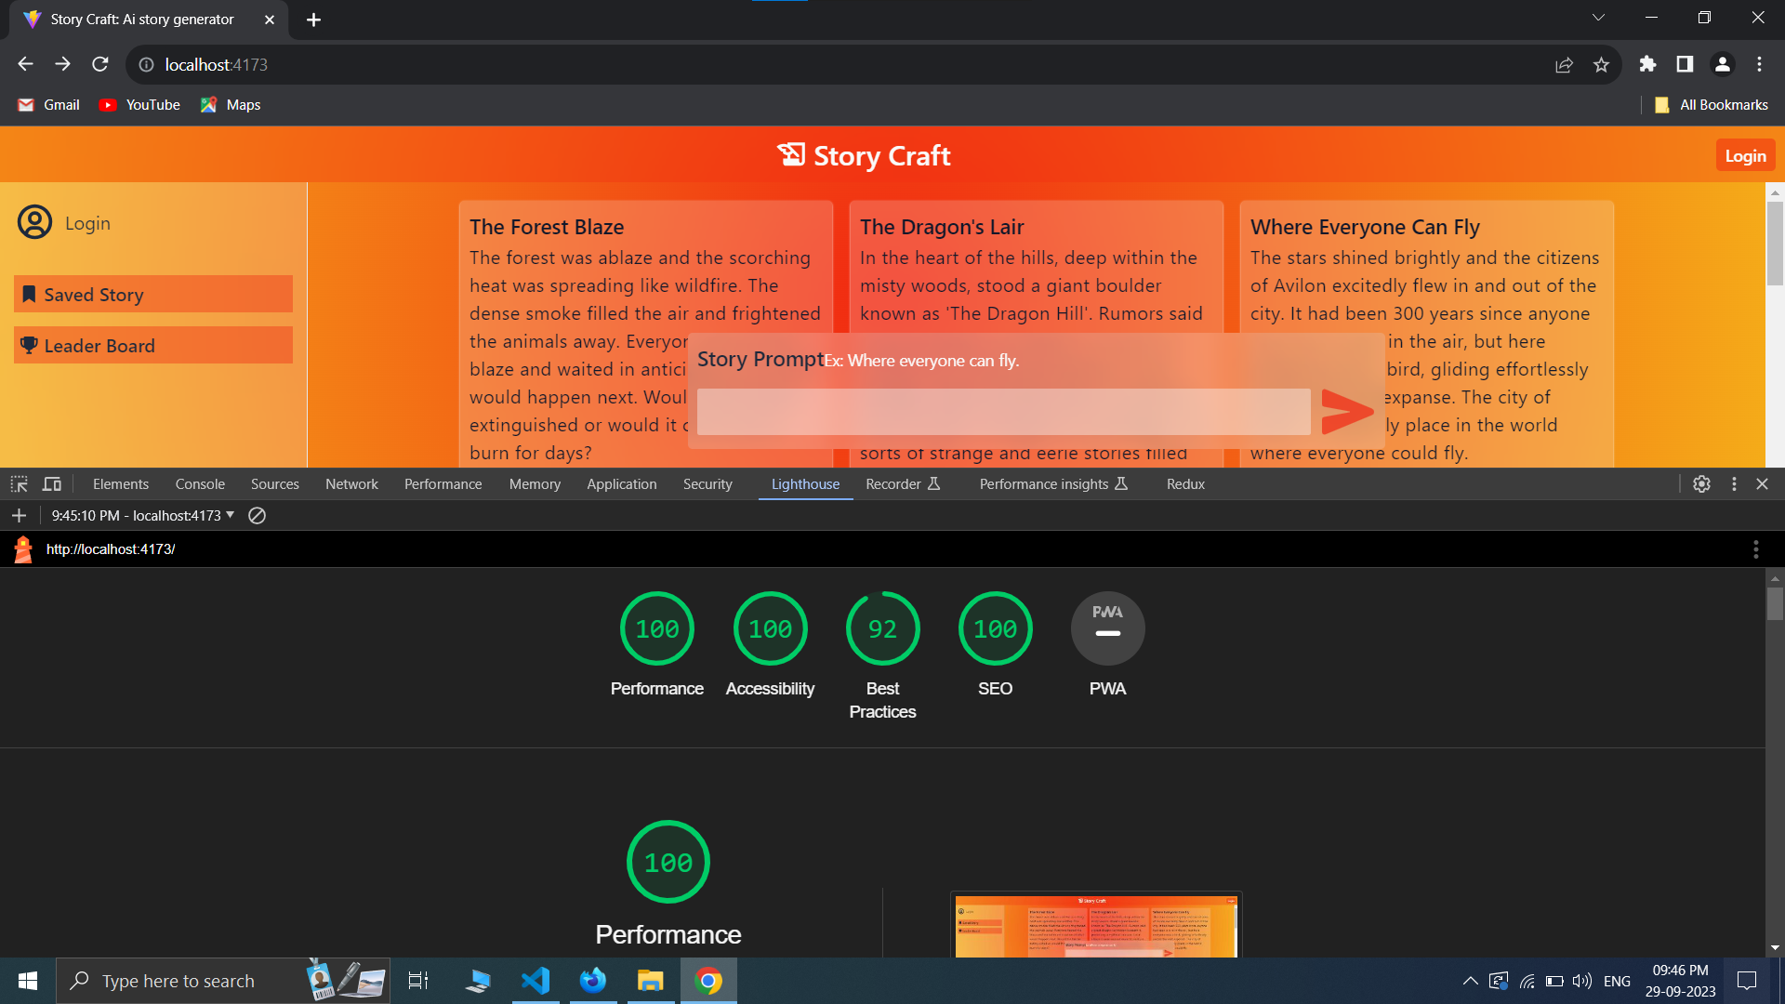Submit the story prompt using the arrow icon
The width and height of the screenshot is (1785, 1004).
(1347, 411)
